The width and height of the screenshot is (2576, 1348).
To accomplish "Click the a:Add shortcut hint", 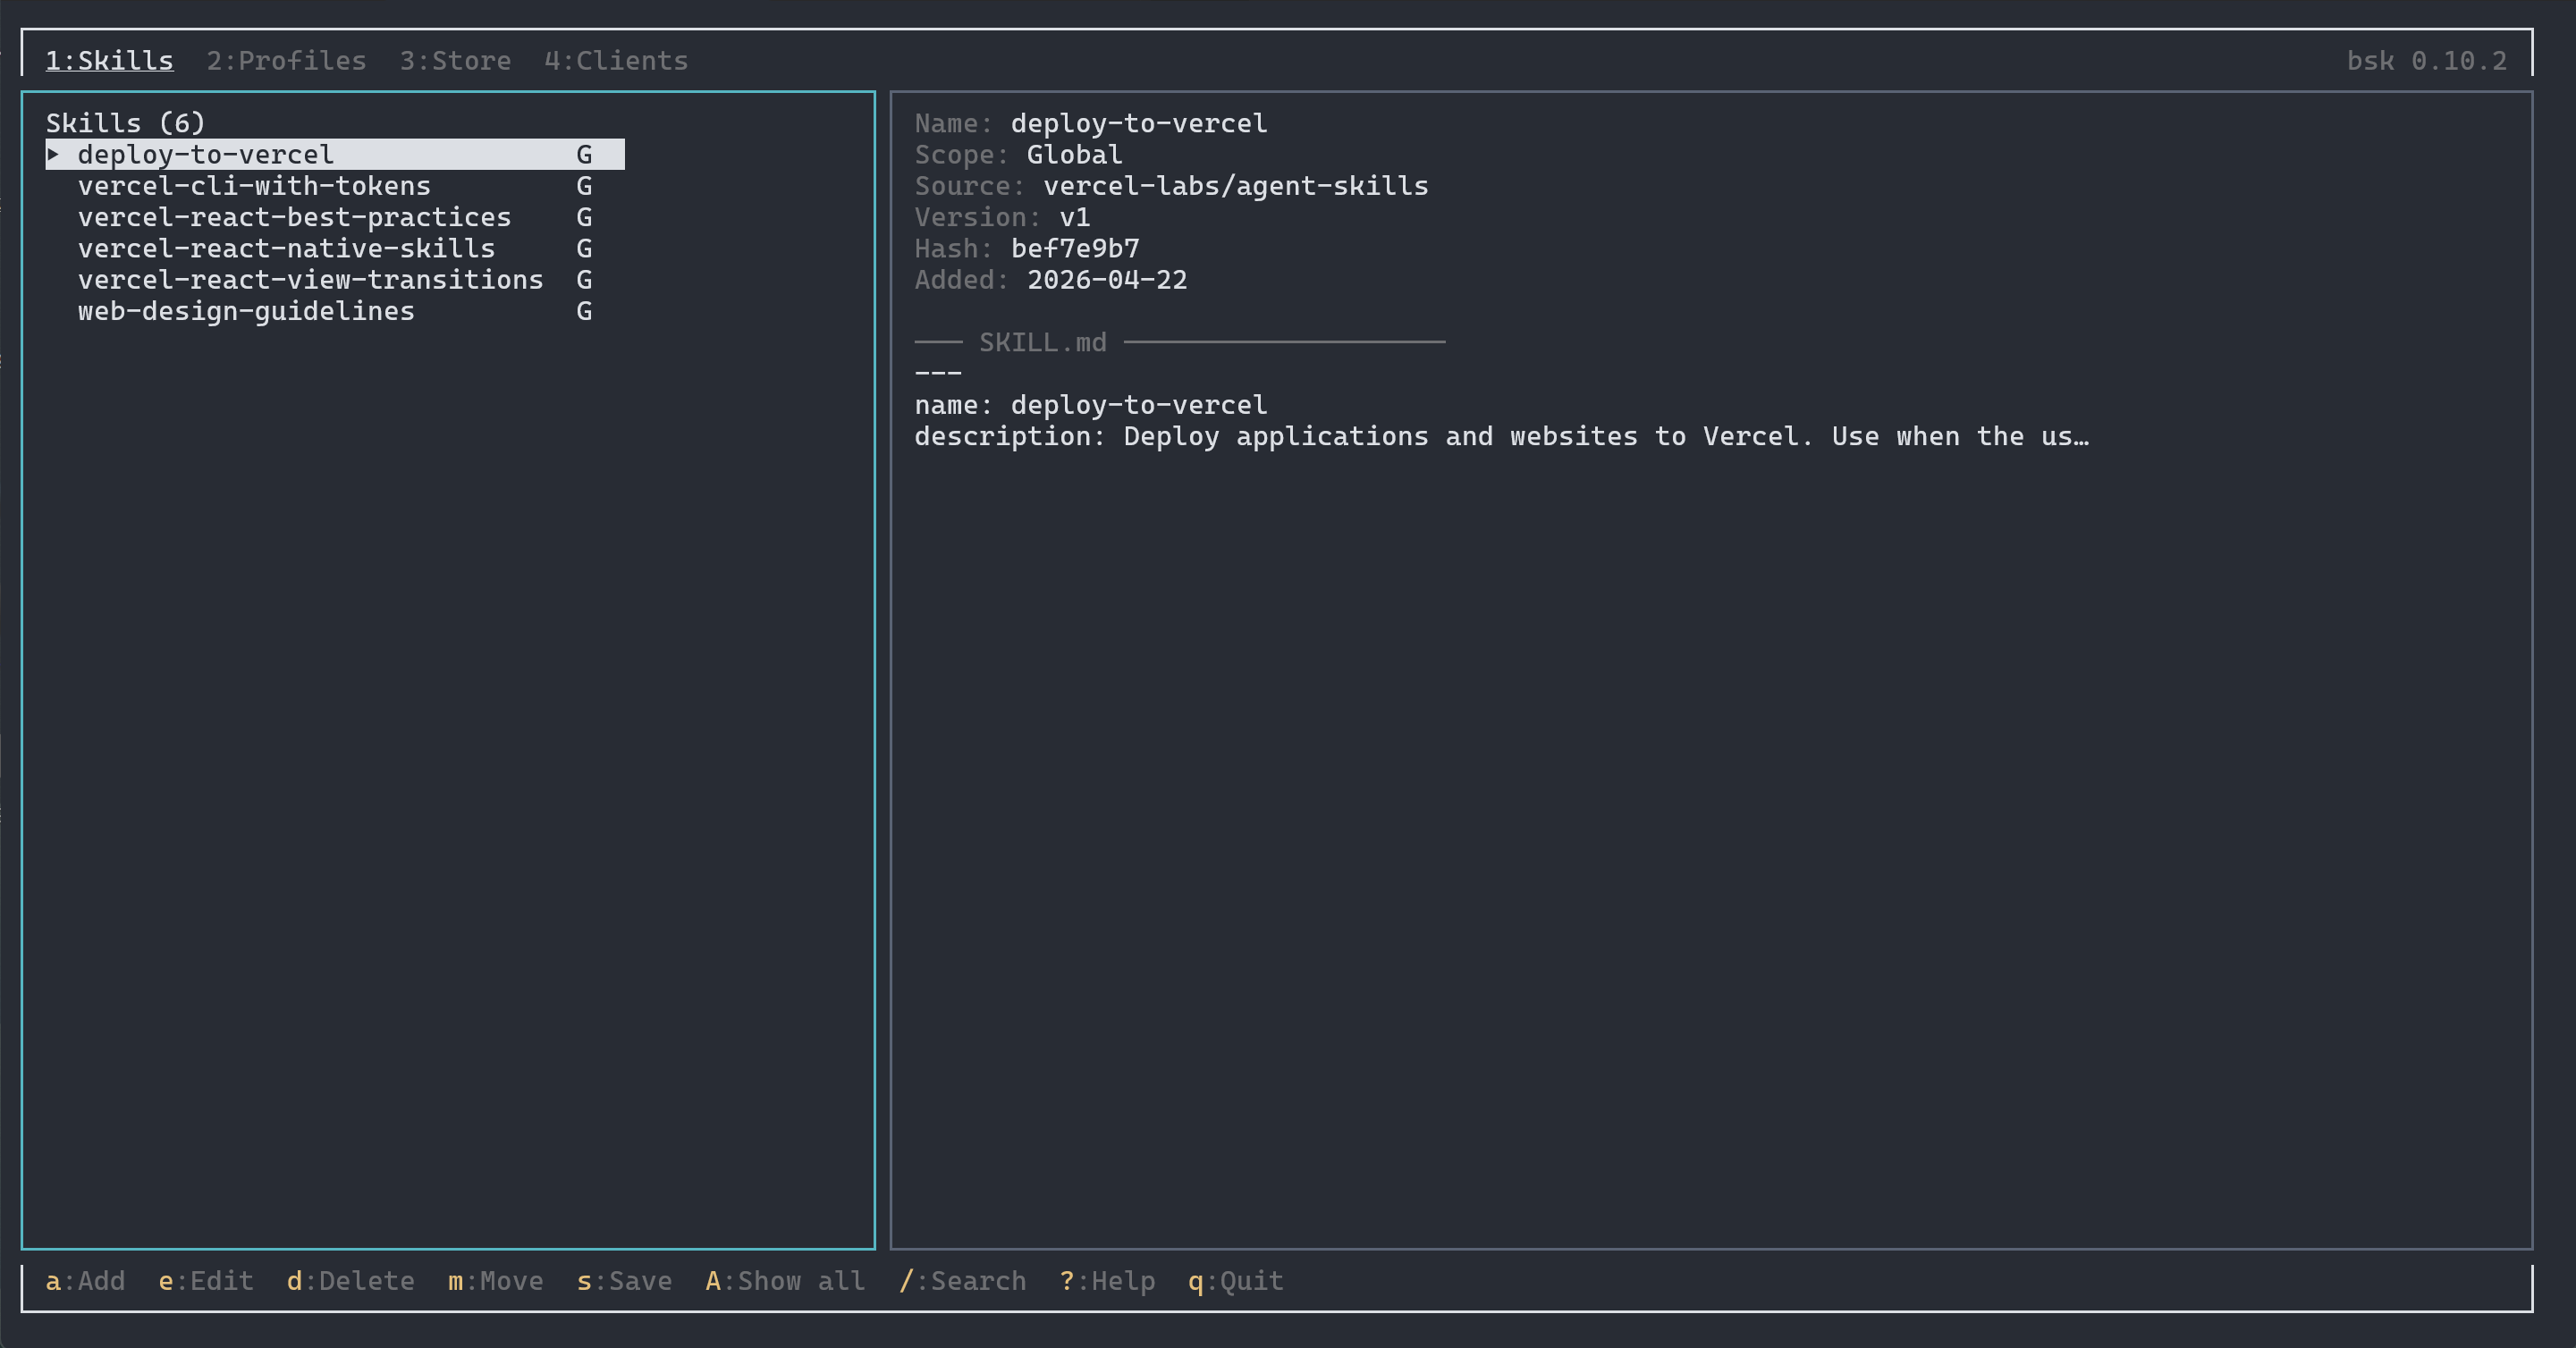I will click(85, 1281).
